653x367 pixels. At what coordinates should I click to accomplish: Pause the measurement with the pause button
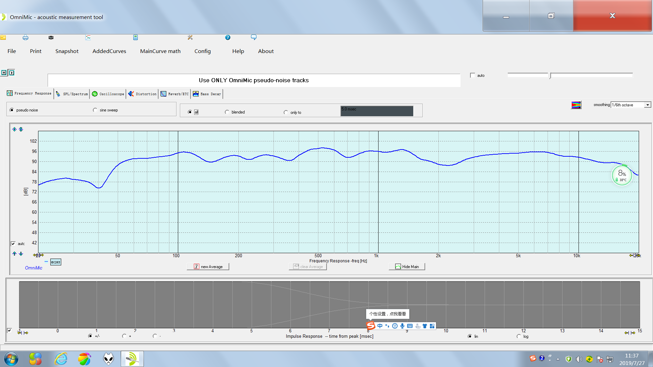coord(4,72)
